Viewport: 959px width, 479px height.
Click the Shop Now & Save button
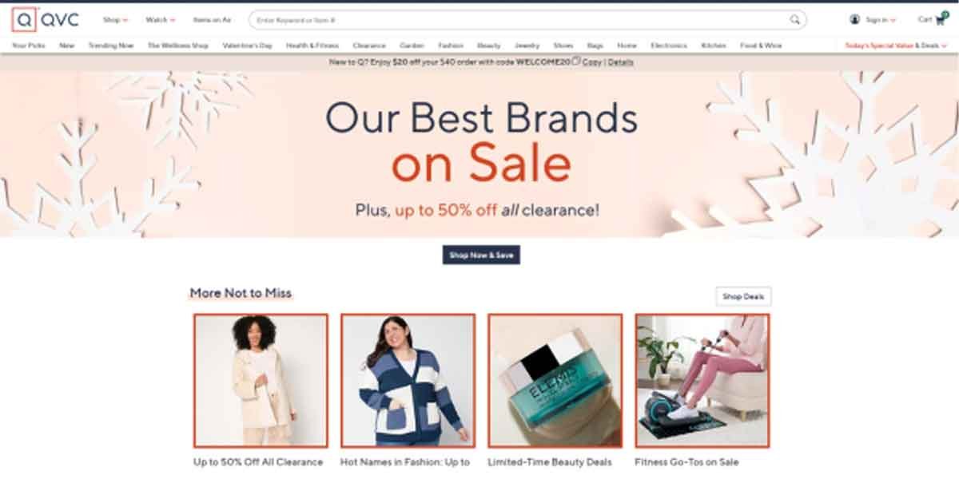point(481,255)
